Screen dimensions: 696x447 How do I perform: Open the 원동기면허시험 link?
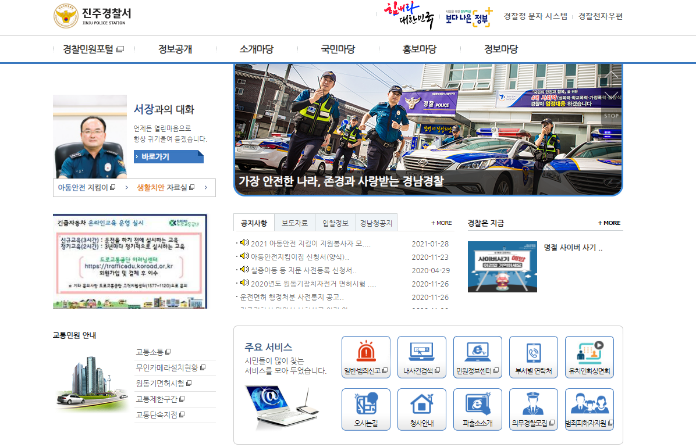click(164, 383)
